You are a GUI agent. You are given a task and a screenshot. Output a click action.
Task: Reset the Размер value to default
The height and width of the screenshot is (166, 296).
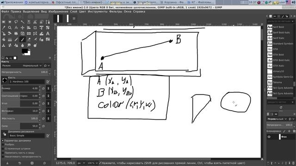43,89
